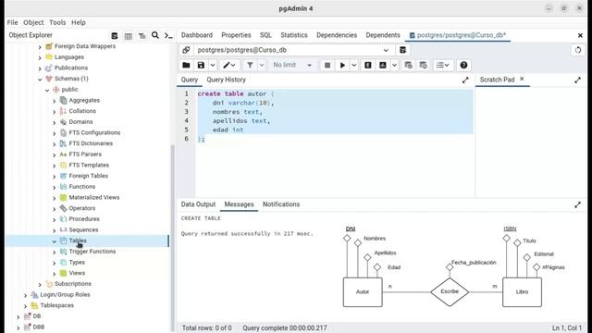Image resolution: width=592 pixels, height=333 pixels.
Task: Click the new query database icon
Action: (x=403, y=50)
